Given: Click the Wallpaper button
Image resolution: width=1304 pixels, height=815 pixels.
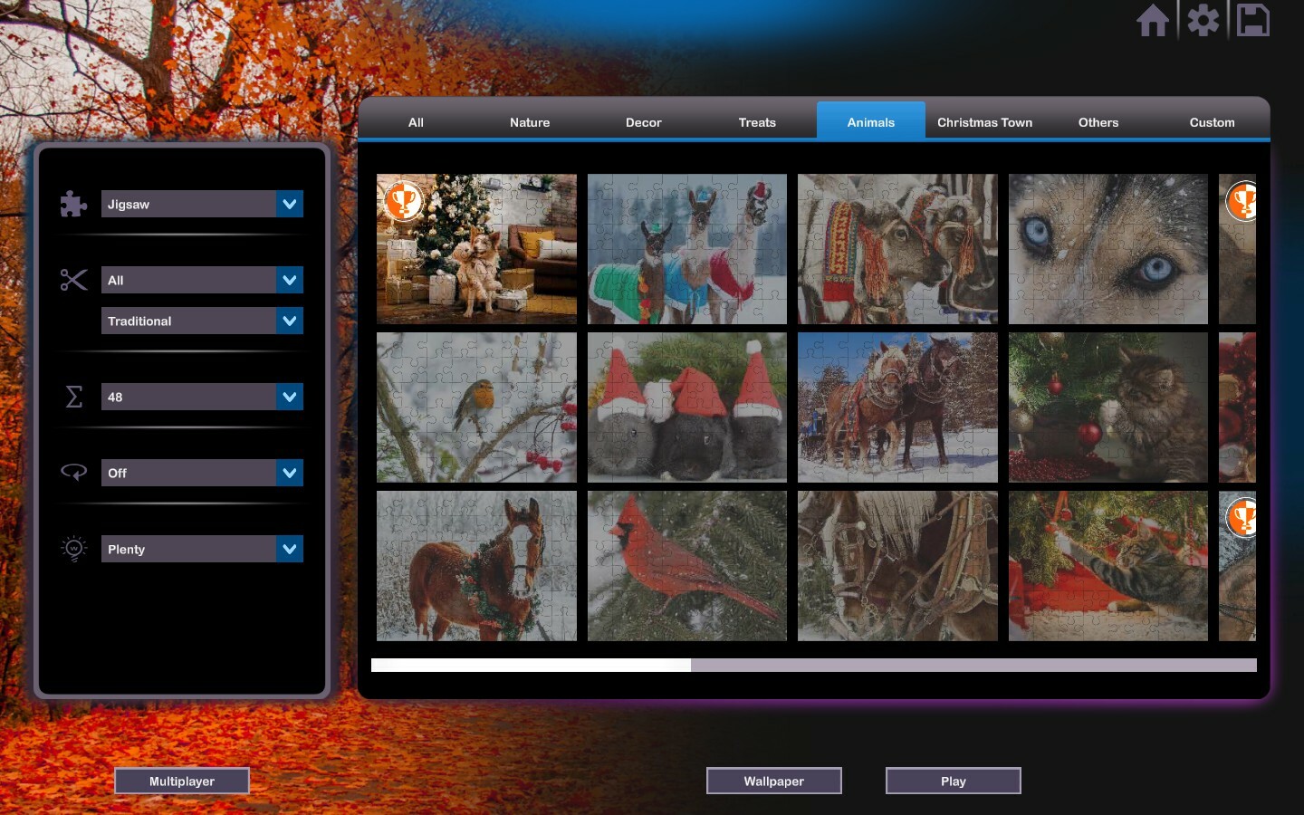Looking at the screenshot, I should point(773,781).
